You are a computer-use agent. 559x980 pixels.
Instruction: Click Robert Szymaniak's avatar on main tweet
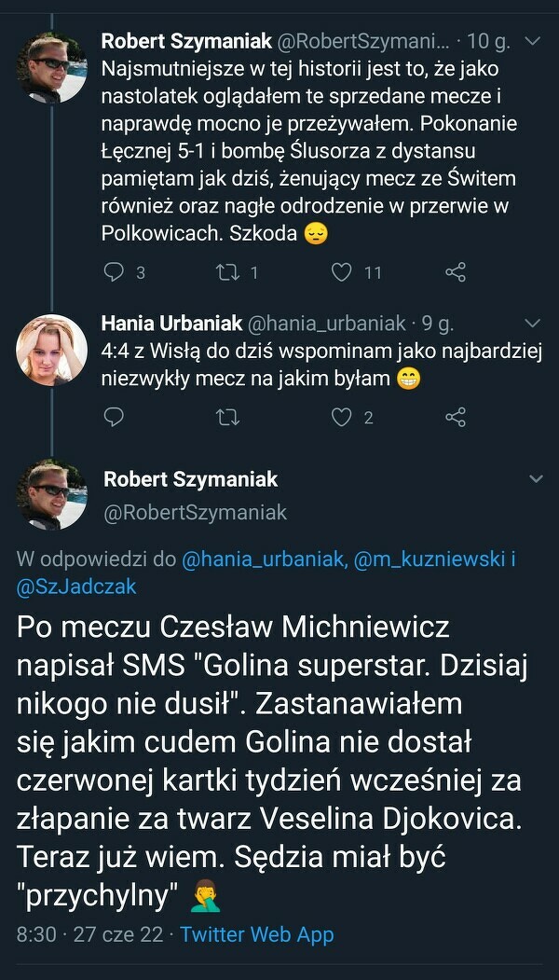click(51, 494)
